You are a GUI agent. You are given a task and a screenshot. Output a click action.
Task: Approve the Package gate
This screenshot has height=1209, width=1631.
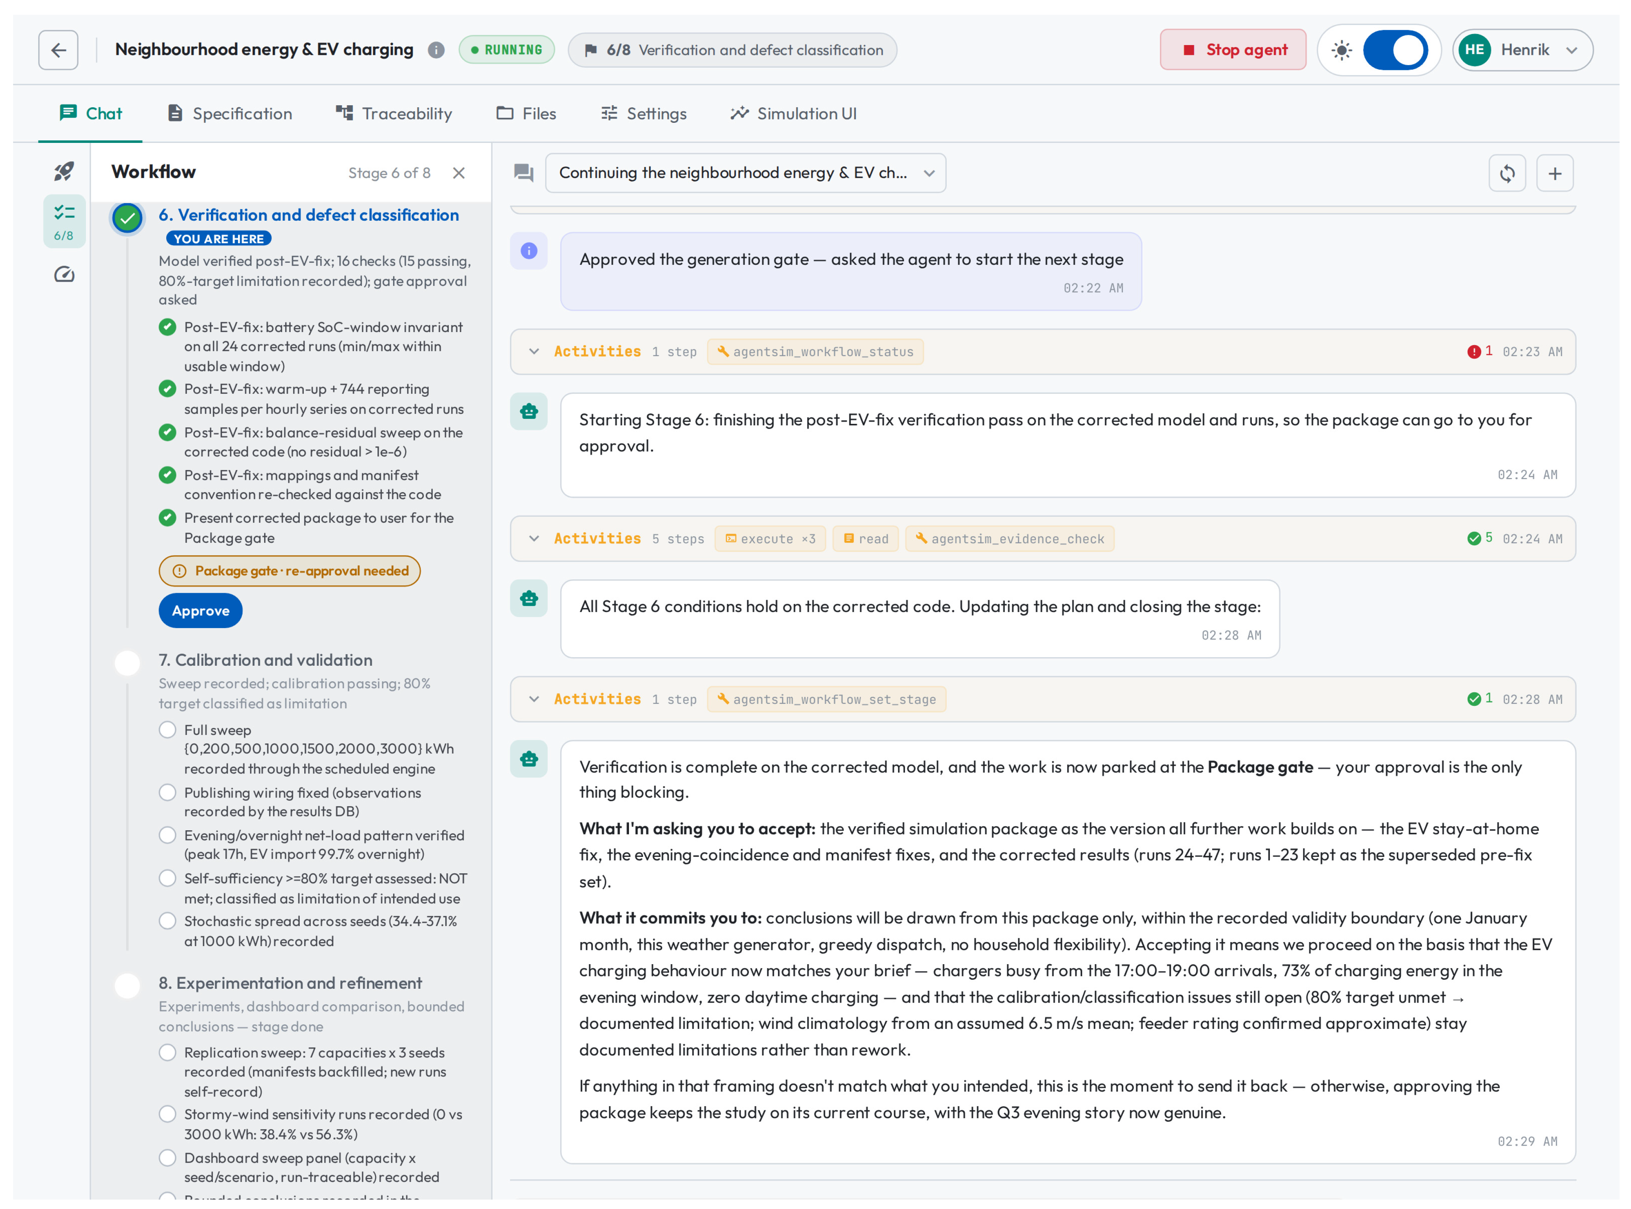click(x=201, y=610)
